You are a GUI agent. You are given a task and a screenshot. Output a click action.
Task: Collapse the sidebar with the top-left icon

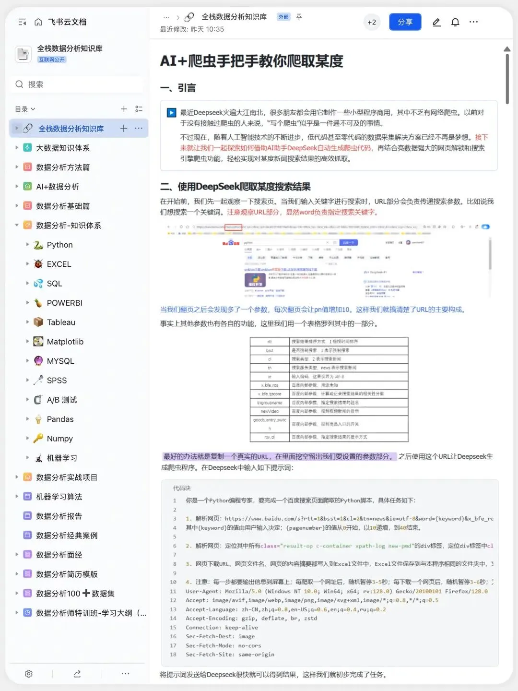click(x=22, y=22)
